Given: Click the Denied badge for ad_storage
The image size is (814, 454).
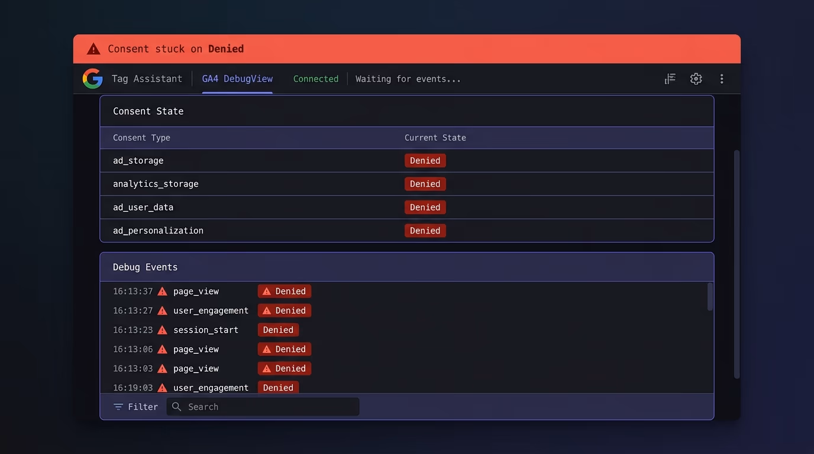Looking at the screenshot, I should click(425, 161).
